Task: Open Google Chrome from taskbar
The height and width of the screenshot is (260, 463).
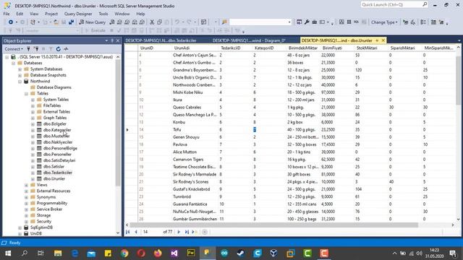Action: coord(124,253)
